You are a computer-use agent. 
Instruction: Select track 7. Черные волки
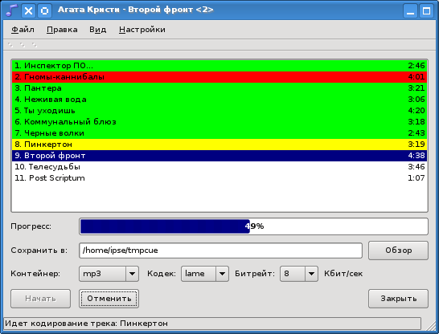[x=219, y=133]
